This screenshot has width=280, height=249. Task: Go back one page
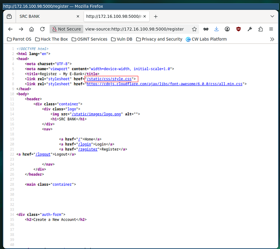point(10,29)
